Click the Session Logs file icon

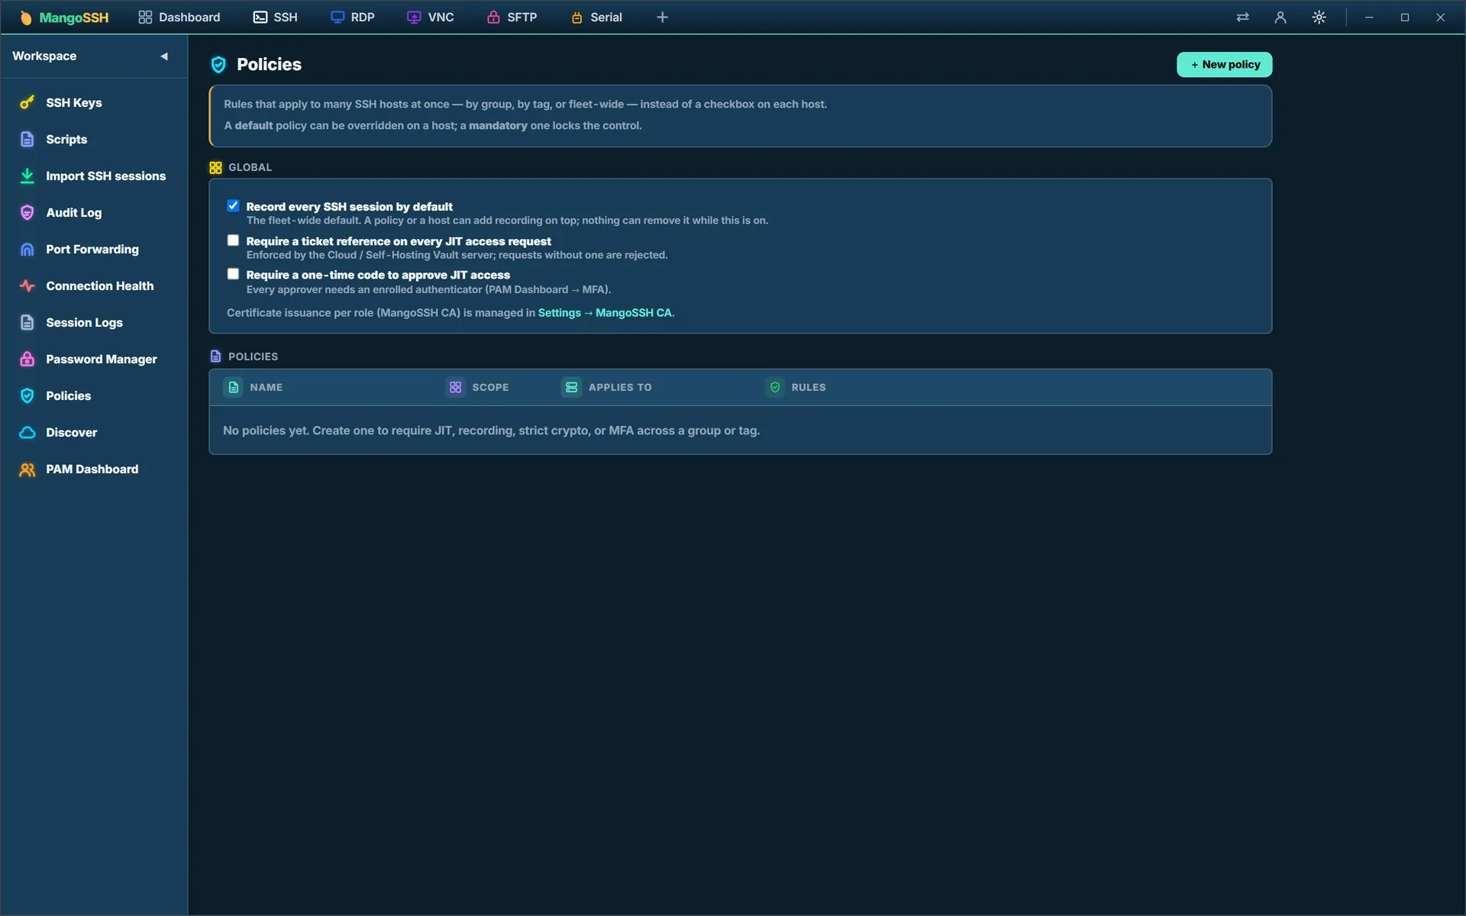(27, 322)
